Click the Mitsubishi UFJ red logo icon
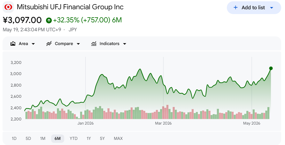 click(x=8, y=7)
